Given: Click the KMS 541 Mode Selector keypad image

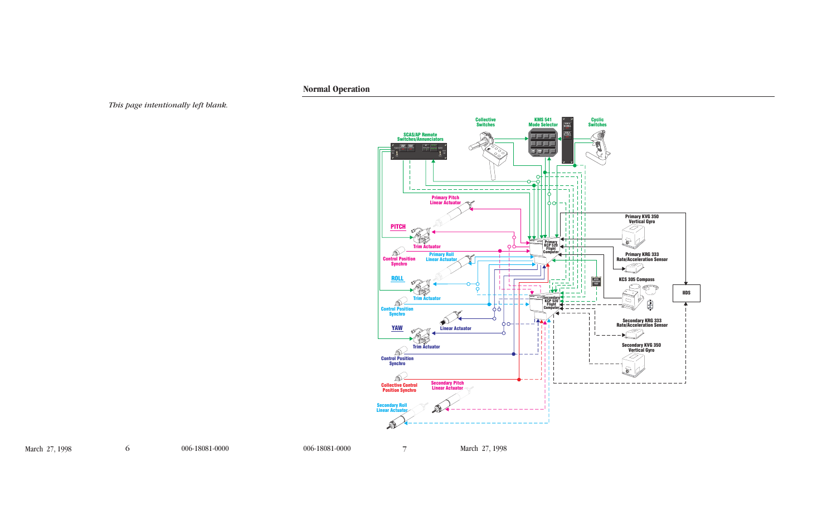Looking at the screenshot, I should click(x=543, y=142).
